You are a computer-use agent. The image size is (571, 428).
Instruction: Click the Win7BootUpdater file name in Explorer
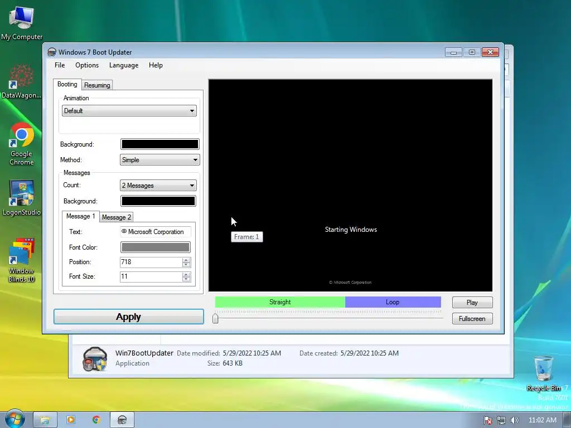144,353
